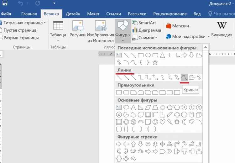The image size is (235, 163).
Task: Pick the Smiley face shape
Action: 155,122
